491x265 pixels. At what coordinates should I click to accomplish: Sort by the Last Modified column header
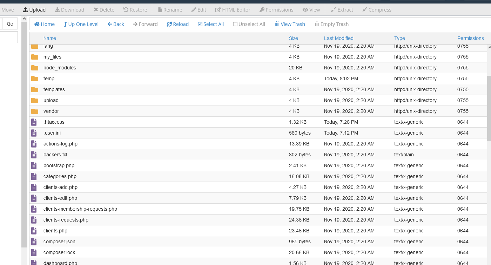pyautogui.click(x=338, y=38)
